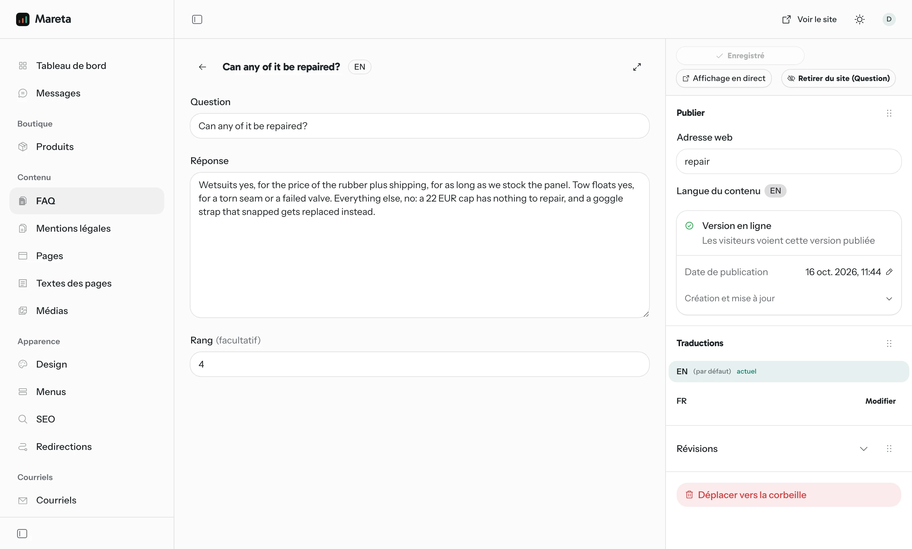This screenshot has width=912, height=549.
Task: Open Traductions section drag handle
Action: [x=889, y=343]
